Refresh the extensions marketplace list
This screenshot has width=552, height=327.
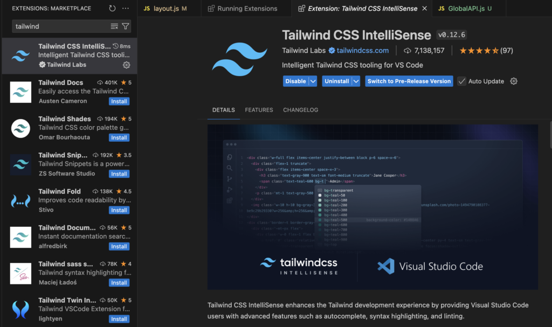point(112,9)
